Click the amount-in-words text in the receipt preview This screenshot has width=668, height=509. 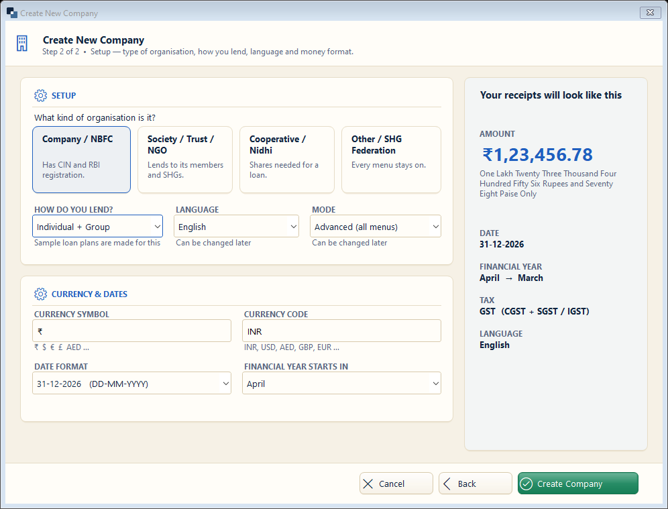[549, 184]
